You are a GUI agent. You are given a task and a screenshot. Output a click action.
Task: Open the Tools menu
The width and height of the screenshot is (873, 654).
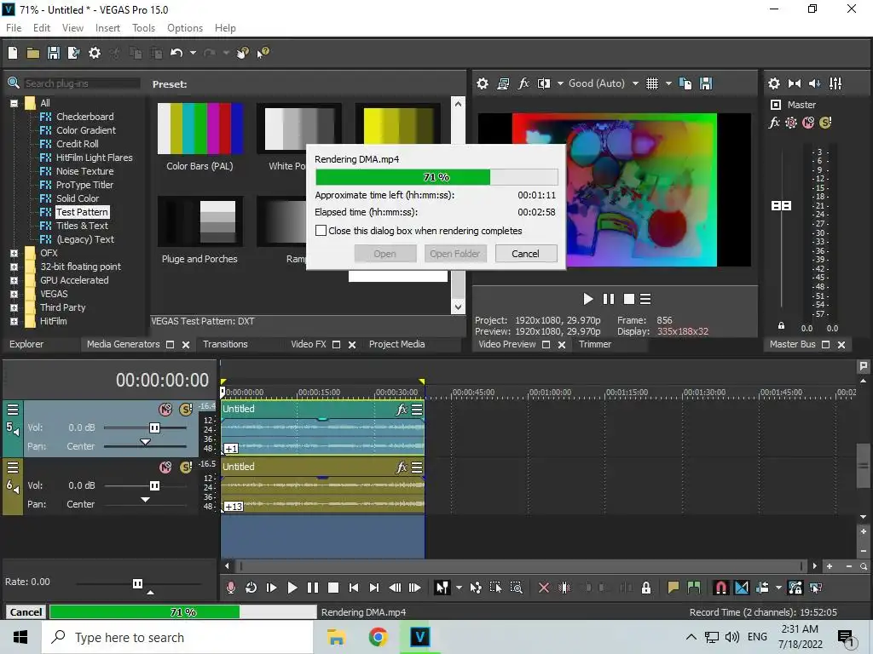[143, 28]
